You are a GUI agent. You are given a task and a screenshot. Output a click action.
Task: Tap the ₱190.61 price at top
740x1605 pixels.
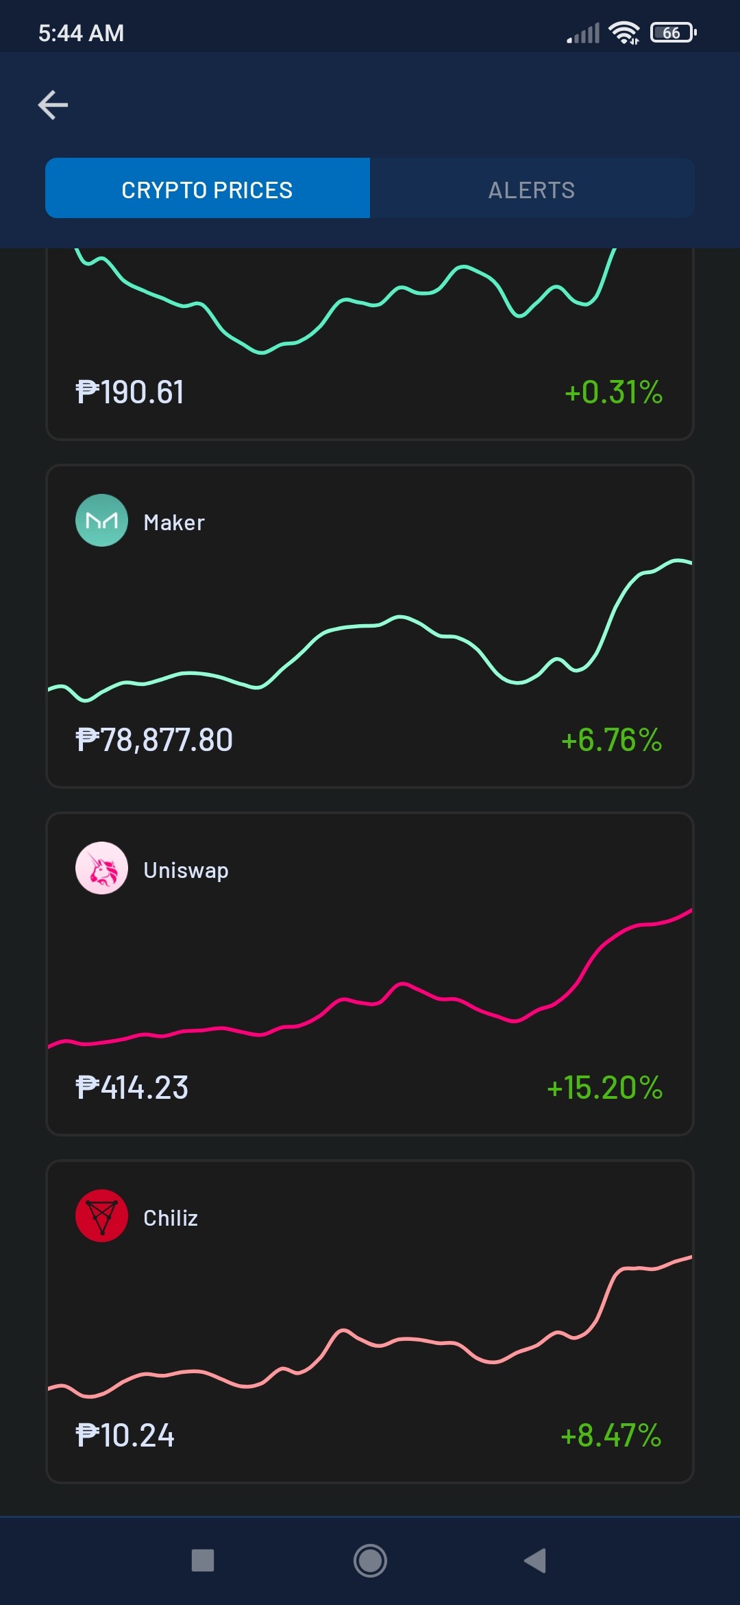(x=130, y=392)
